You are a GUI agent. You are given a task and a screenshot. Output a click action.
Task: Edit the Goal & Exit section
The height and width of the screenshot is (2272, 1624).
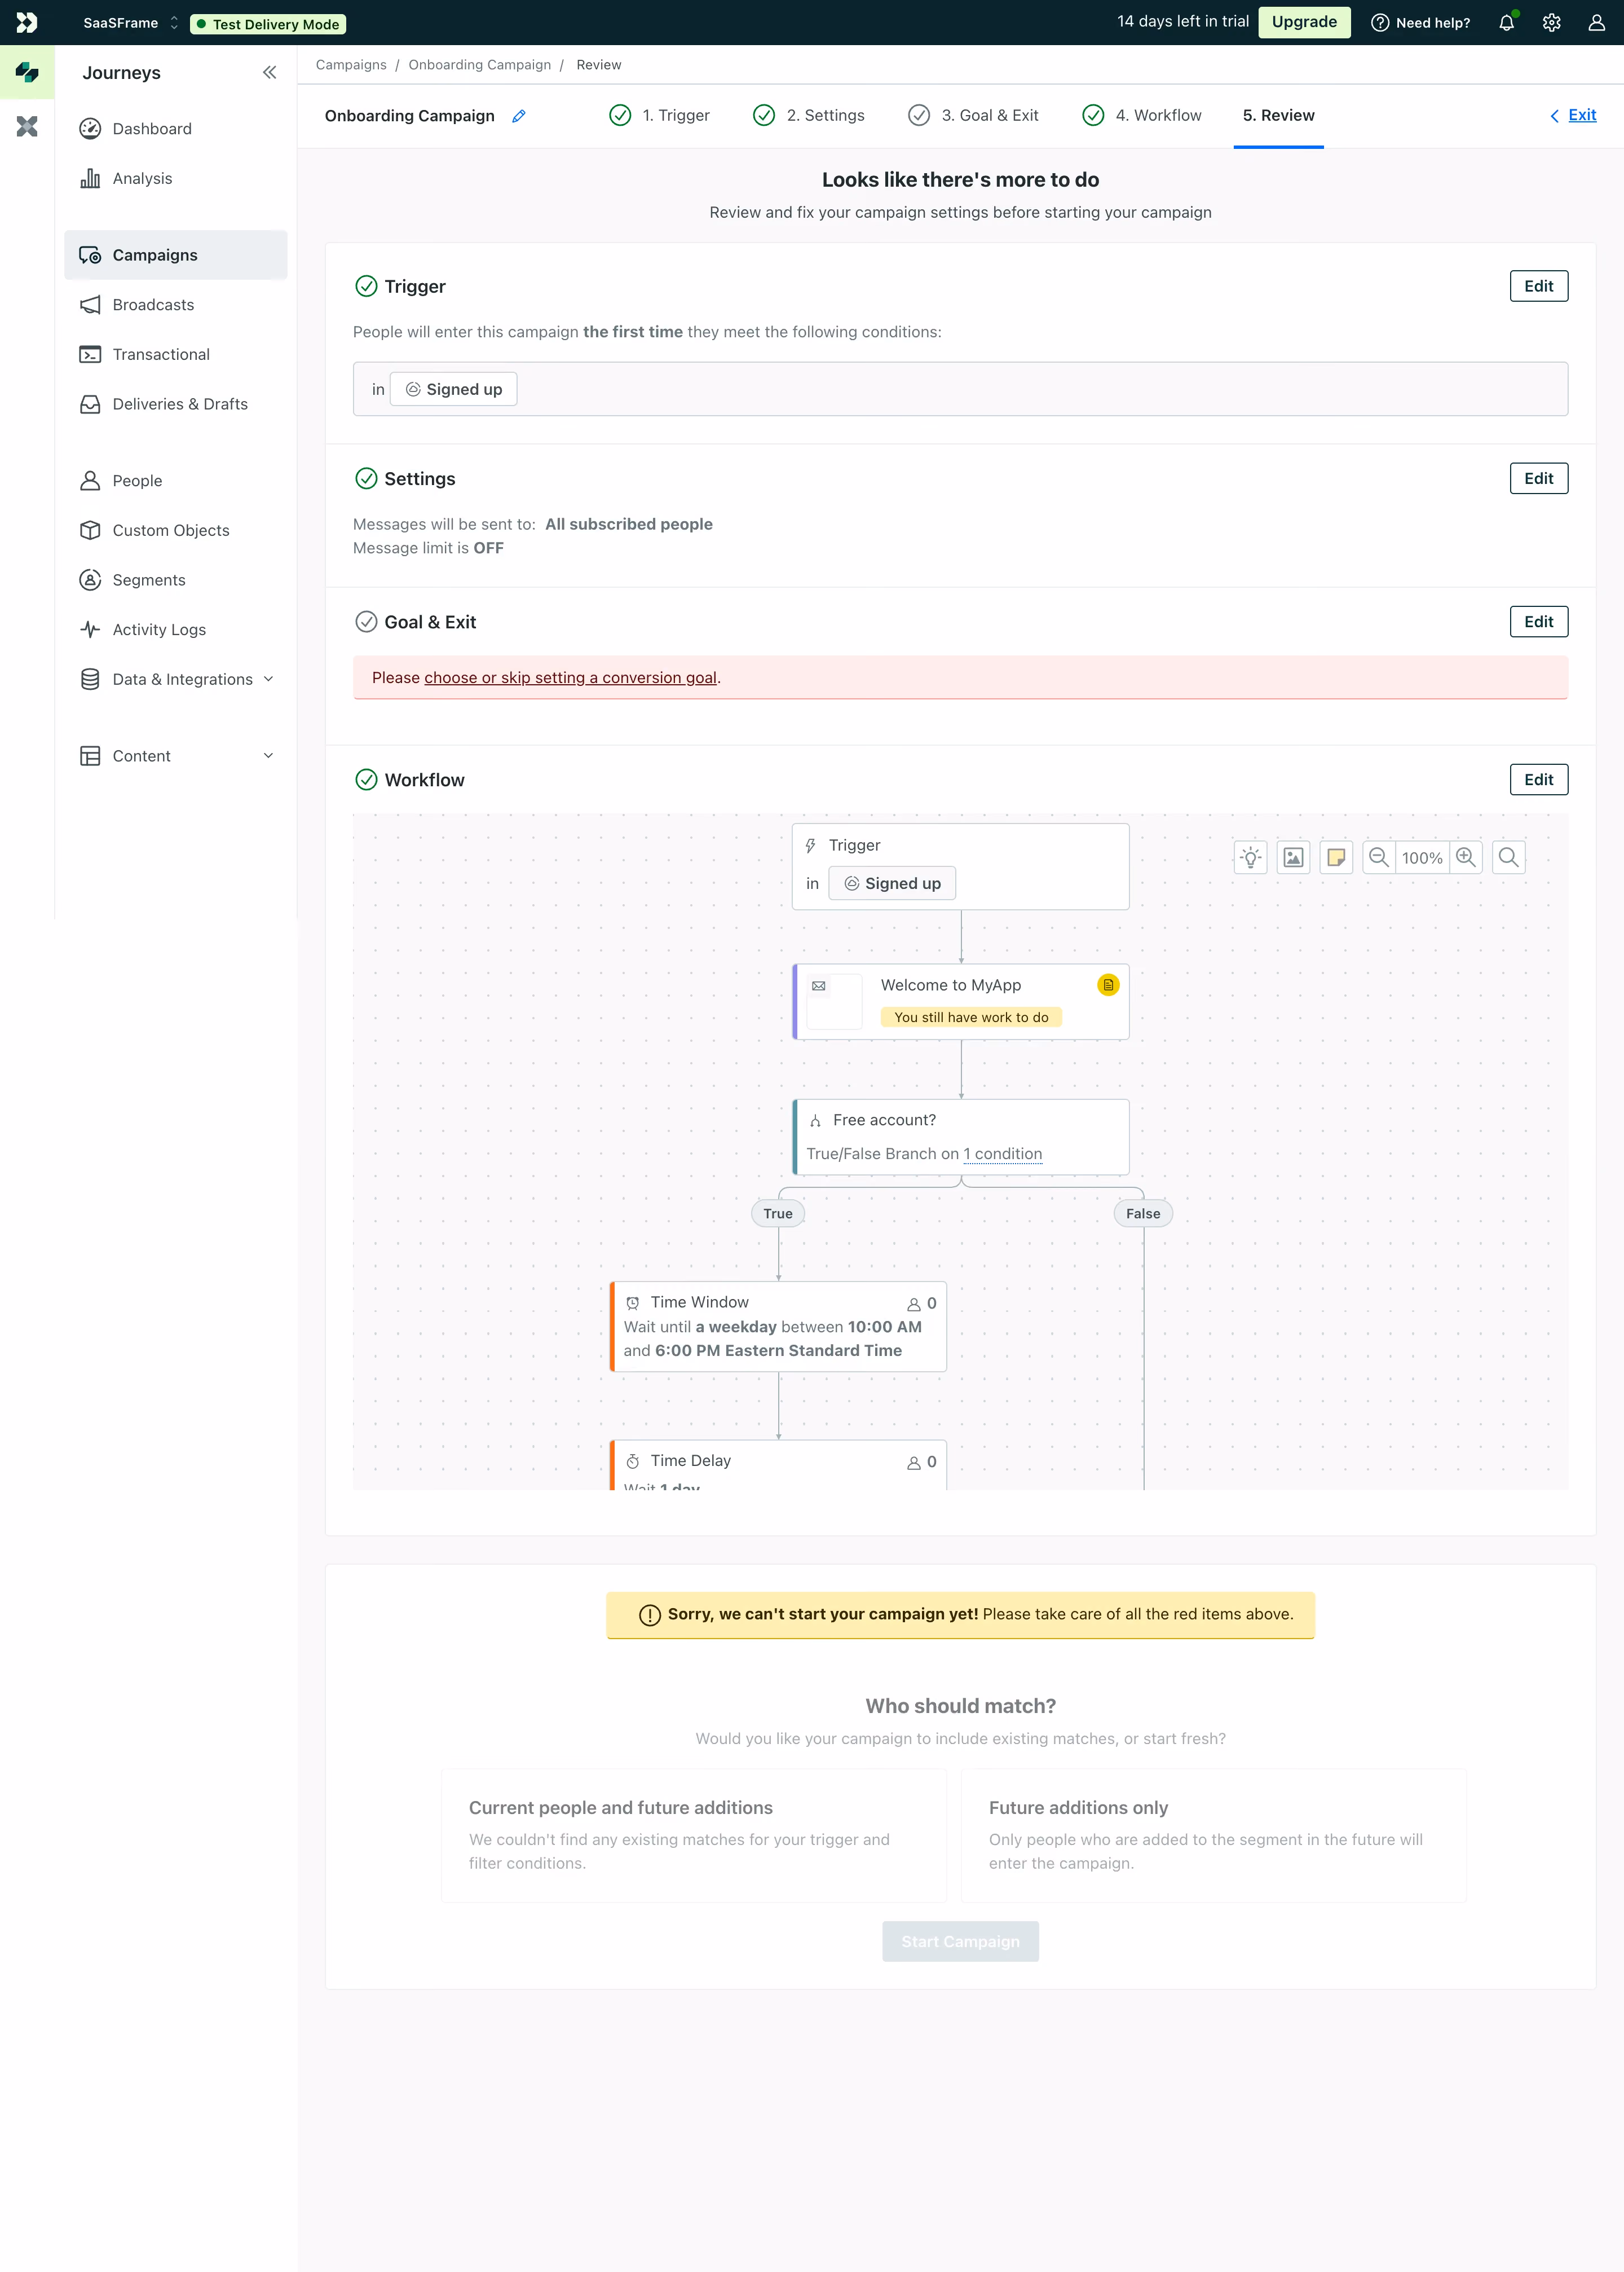coord(1538,621)
